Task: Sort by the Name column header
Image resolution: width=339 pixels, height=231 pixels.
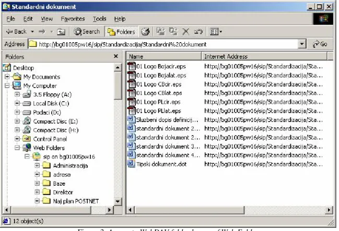Action: click(x=163, y=56)
